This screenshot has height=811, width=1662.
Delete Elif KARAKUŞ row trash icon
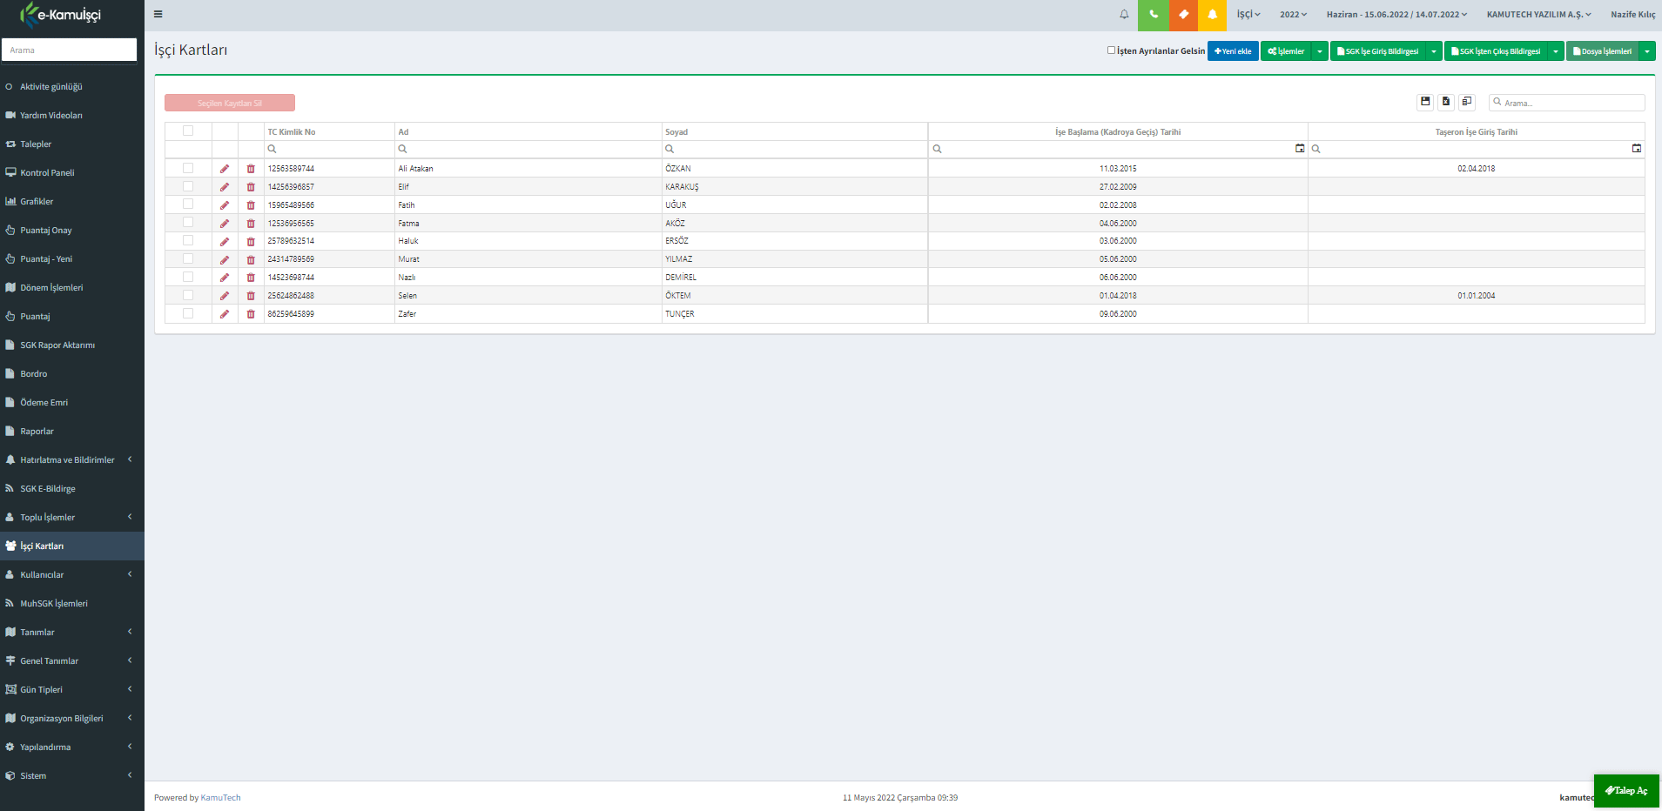251,187
